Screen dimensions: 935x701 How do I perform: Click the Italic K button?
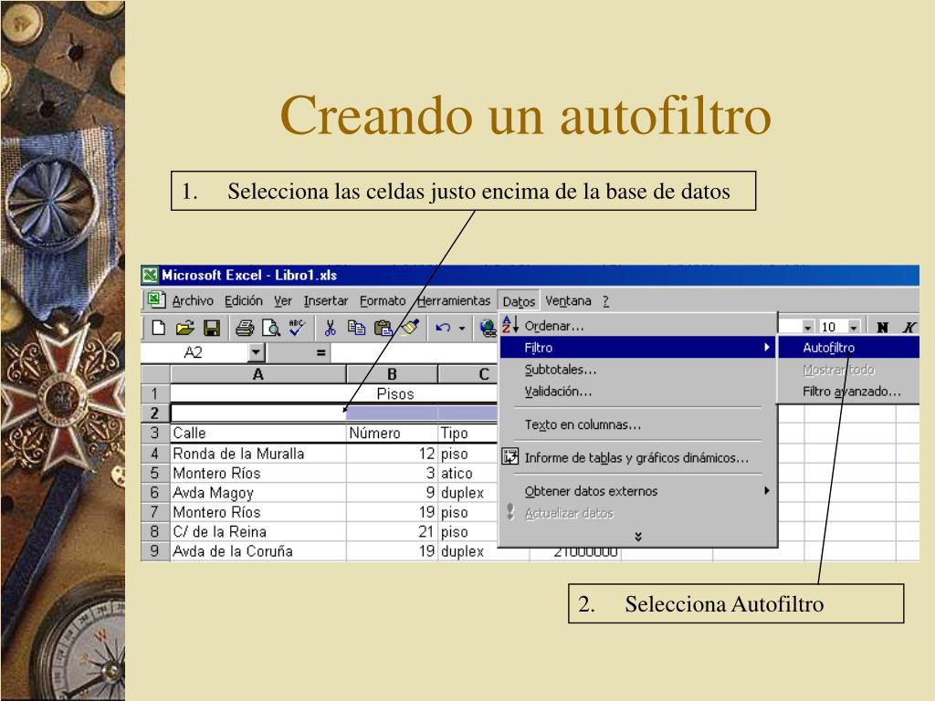[909, 327]
